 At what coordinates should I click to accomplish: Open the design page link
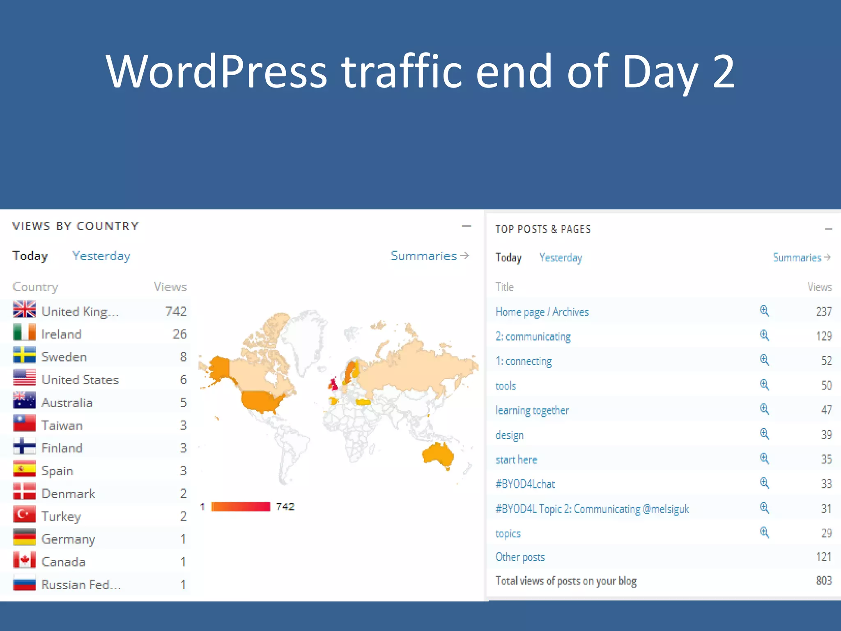509,435
